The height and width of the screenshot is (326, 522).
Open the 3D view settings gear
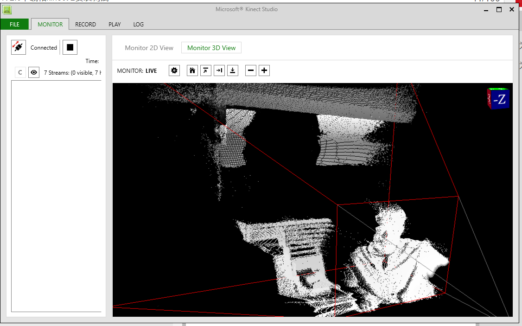[x=174, y=70]
